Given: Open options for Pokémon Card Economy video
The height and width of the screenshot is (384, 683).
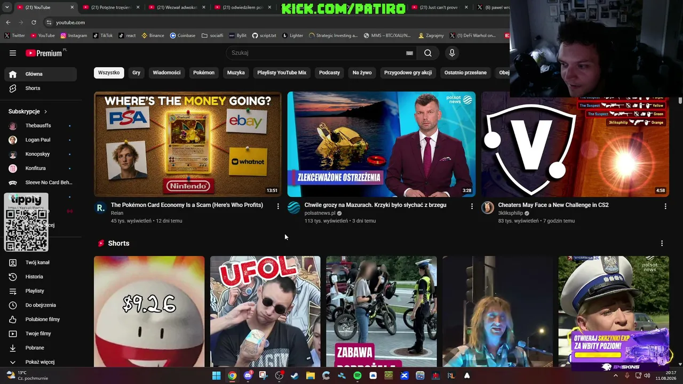Looking at the screenshot, I should [278, 206].
